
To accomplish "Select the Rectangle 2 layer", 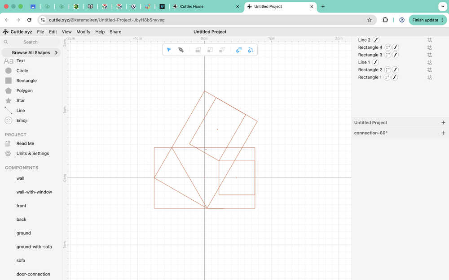I will pyautogui.click(x=370, y=69).
